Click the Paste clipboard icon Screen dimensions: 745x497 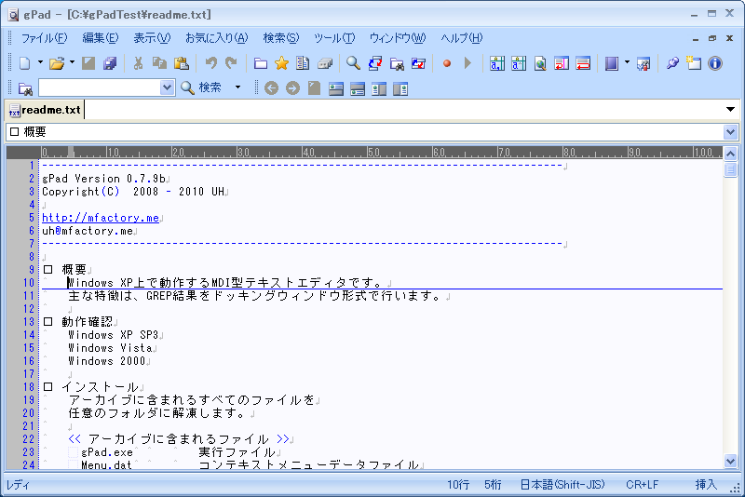(182, 63)
